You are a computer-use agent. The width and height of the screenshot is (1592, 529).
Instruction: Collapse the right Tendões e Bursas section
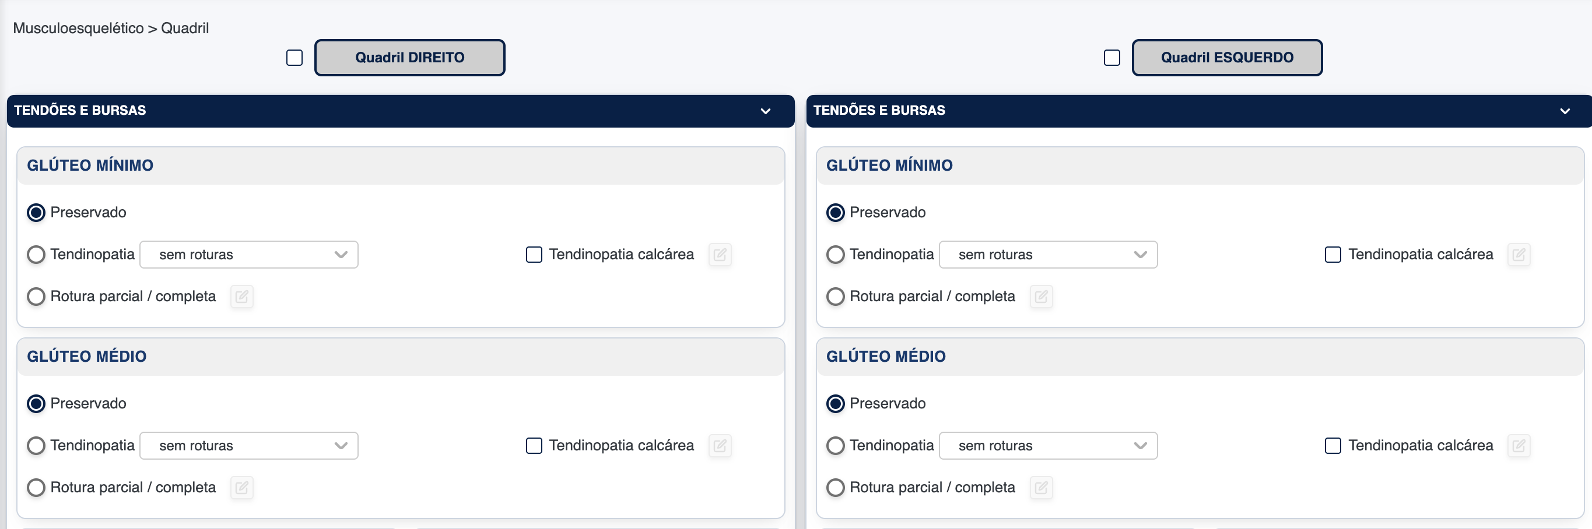765,111
